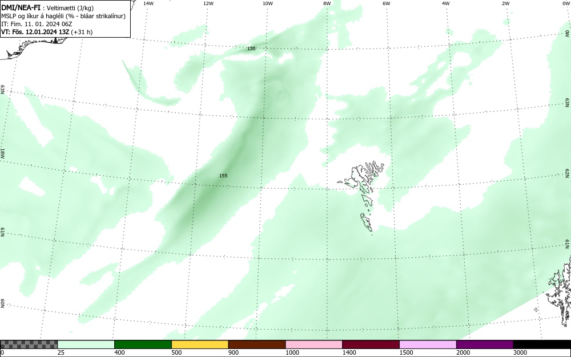The image size is (571, 357).
Task: Click the light green 25-400 legend swatch
Action: tap(86, 344)
